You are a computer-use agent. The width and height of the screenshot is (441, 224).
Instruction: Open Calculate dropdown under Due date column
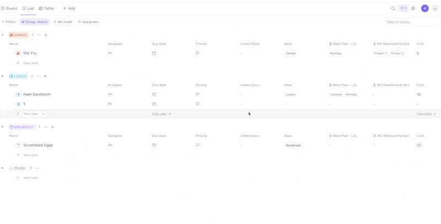(162, 114)
